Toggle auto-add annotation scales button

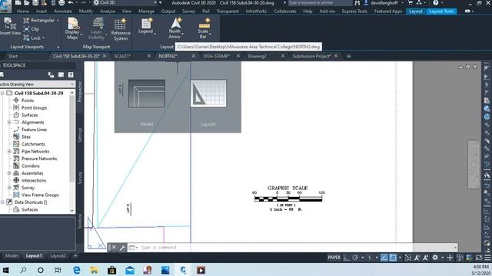pos(426,258)
